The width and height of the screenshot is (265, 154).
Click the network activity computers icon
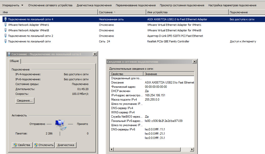click(60, 124)
